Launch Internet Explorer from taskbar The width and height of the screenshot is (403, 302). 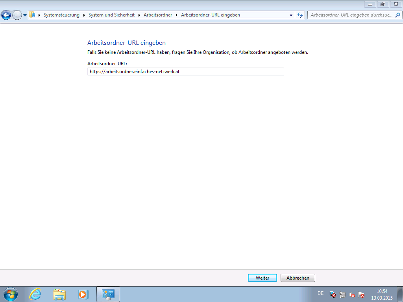click(x=35, y=294)
